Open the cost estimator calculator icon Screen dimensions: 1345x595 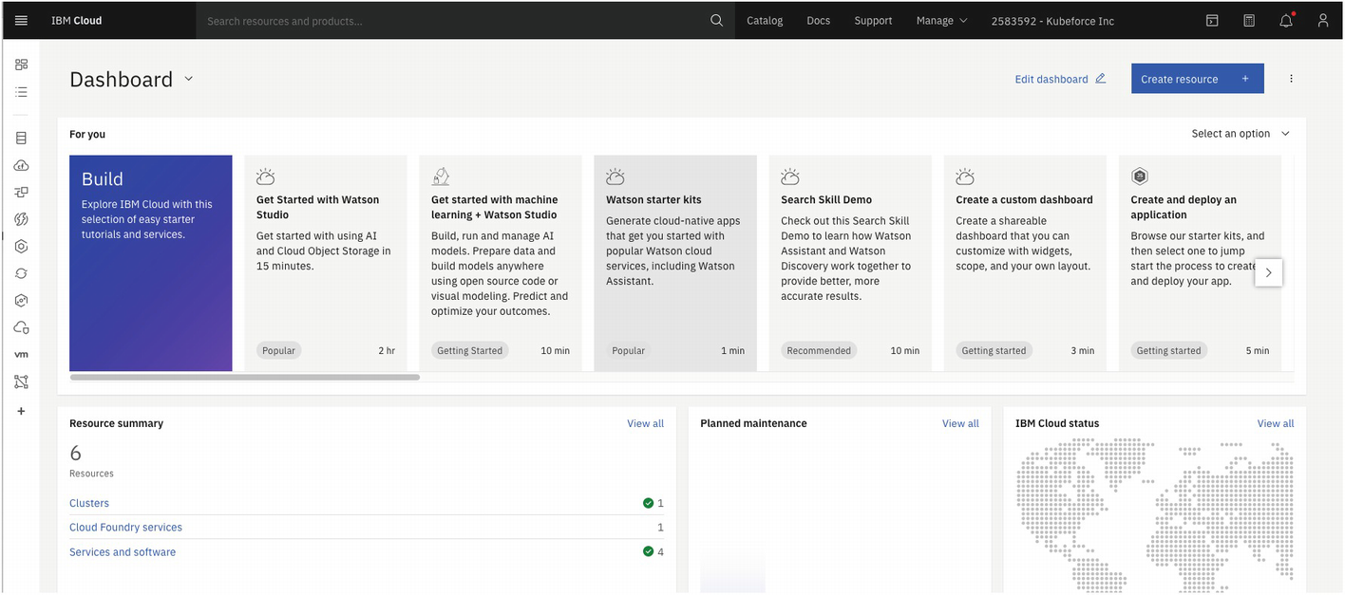tap(1249, 20)
